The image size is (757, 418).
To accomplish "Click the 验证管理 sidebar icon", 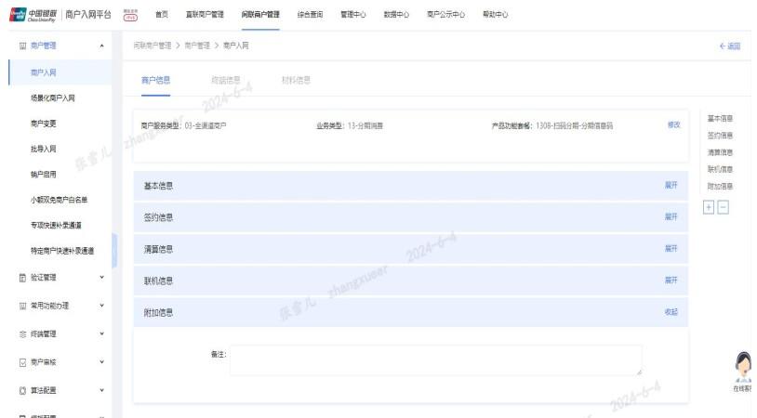I will pyautogui.click(x=22, y=277).
